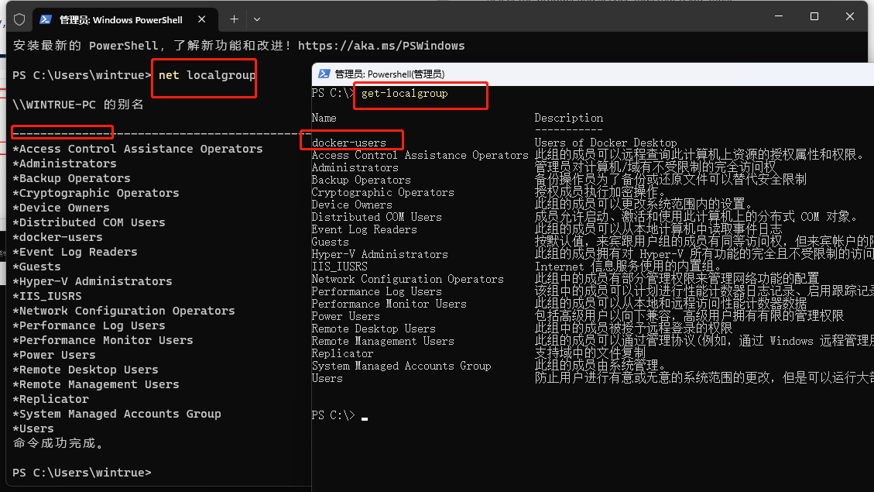Click the PS C:\> prompt cursor
Viewport: 874px width, 492px height.
pos(365,418)
